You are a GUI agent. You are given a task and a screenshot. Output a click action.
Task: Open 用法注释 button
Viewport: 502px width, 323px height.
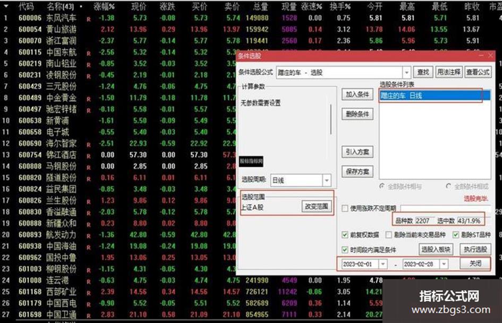[x=449, y=72]
